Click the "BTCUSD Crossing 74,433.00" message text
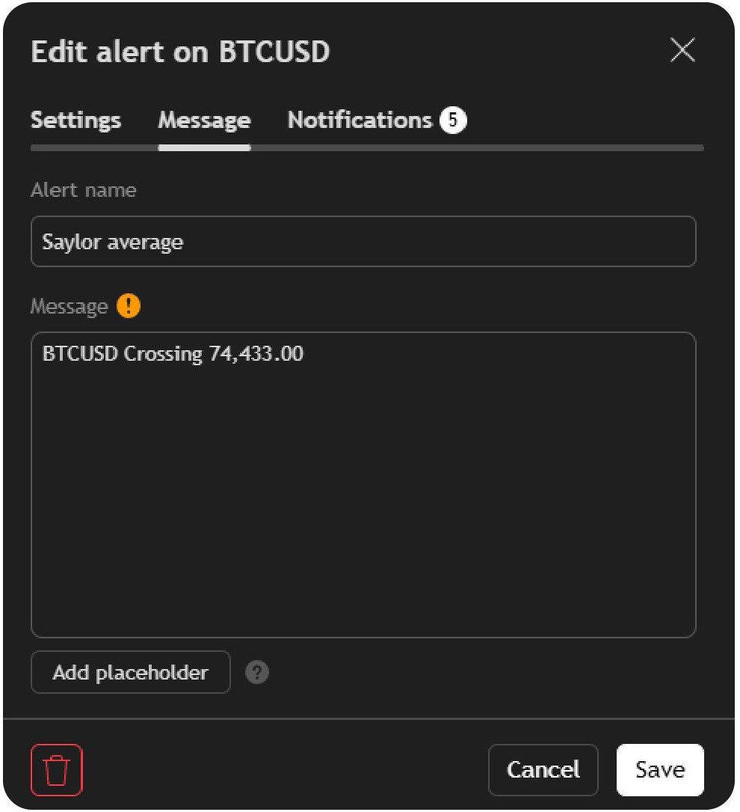Image resolution: width=740 pixels, height=812 pixels. (x=173, y=354)
